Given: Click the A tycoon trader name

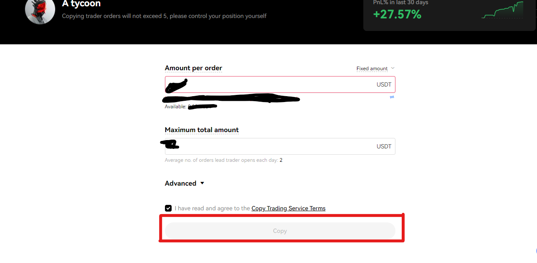Looking at the screenshot, I should (81, 4).
